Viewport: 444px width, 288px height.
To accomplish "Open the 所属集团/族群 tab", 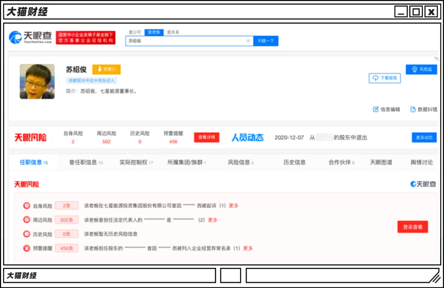I will point(187,162).
